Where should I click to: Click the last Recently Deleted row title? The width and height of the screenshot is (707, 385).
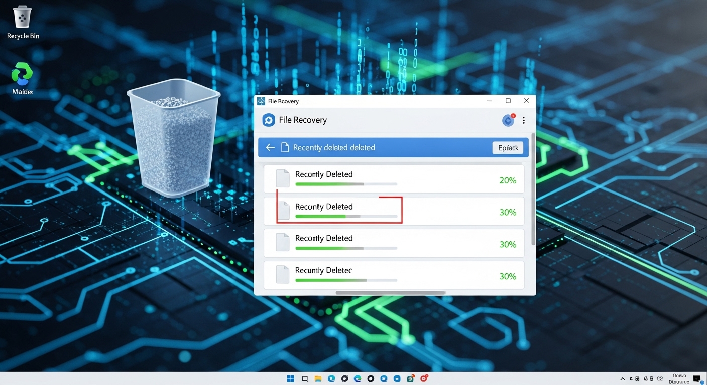coord(324,270)
